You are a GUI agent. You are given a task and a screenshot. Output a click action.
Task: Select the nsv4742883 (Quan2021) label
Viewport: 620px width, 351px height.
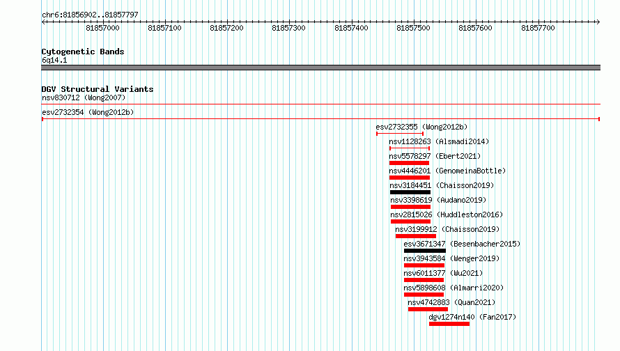point(451,302)
